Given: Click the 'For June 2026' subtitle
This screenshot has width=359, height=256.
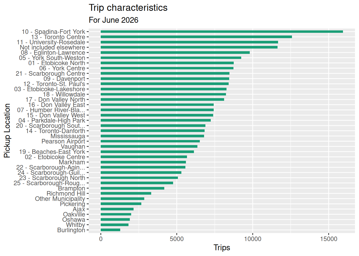Looking at the screenshot, I should (x=114, y=20).
